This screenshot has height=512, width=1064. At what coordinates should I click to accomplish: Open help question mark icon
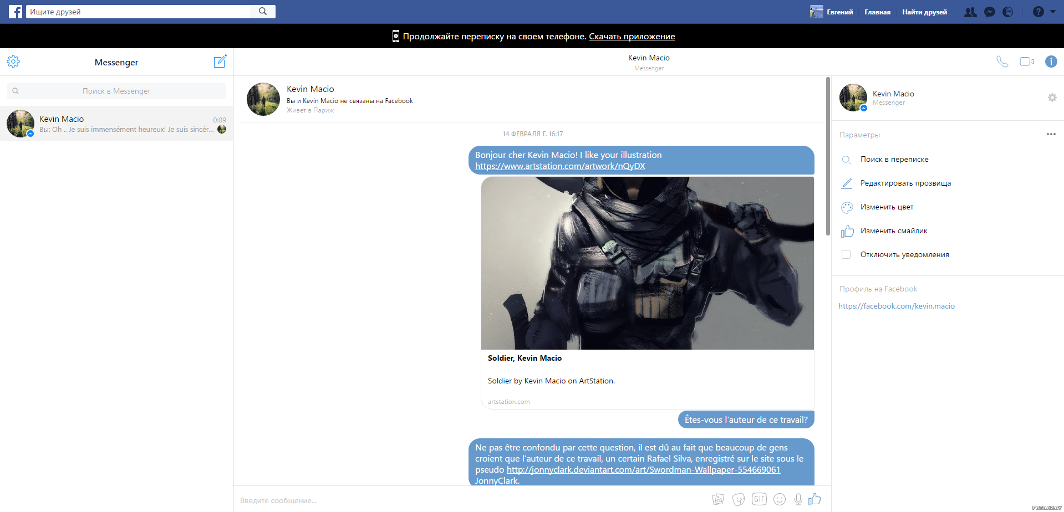tap(1038, 12)
